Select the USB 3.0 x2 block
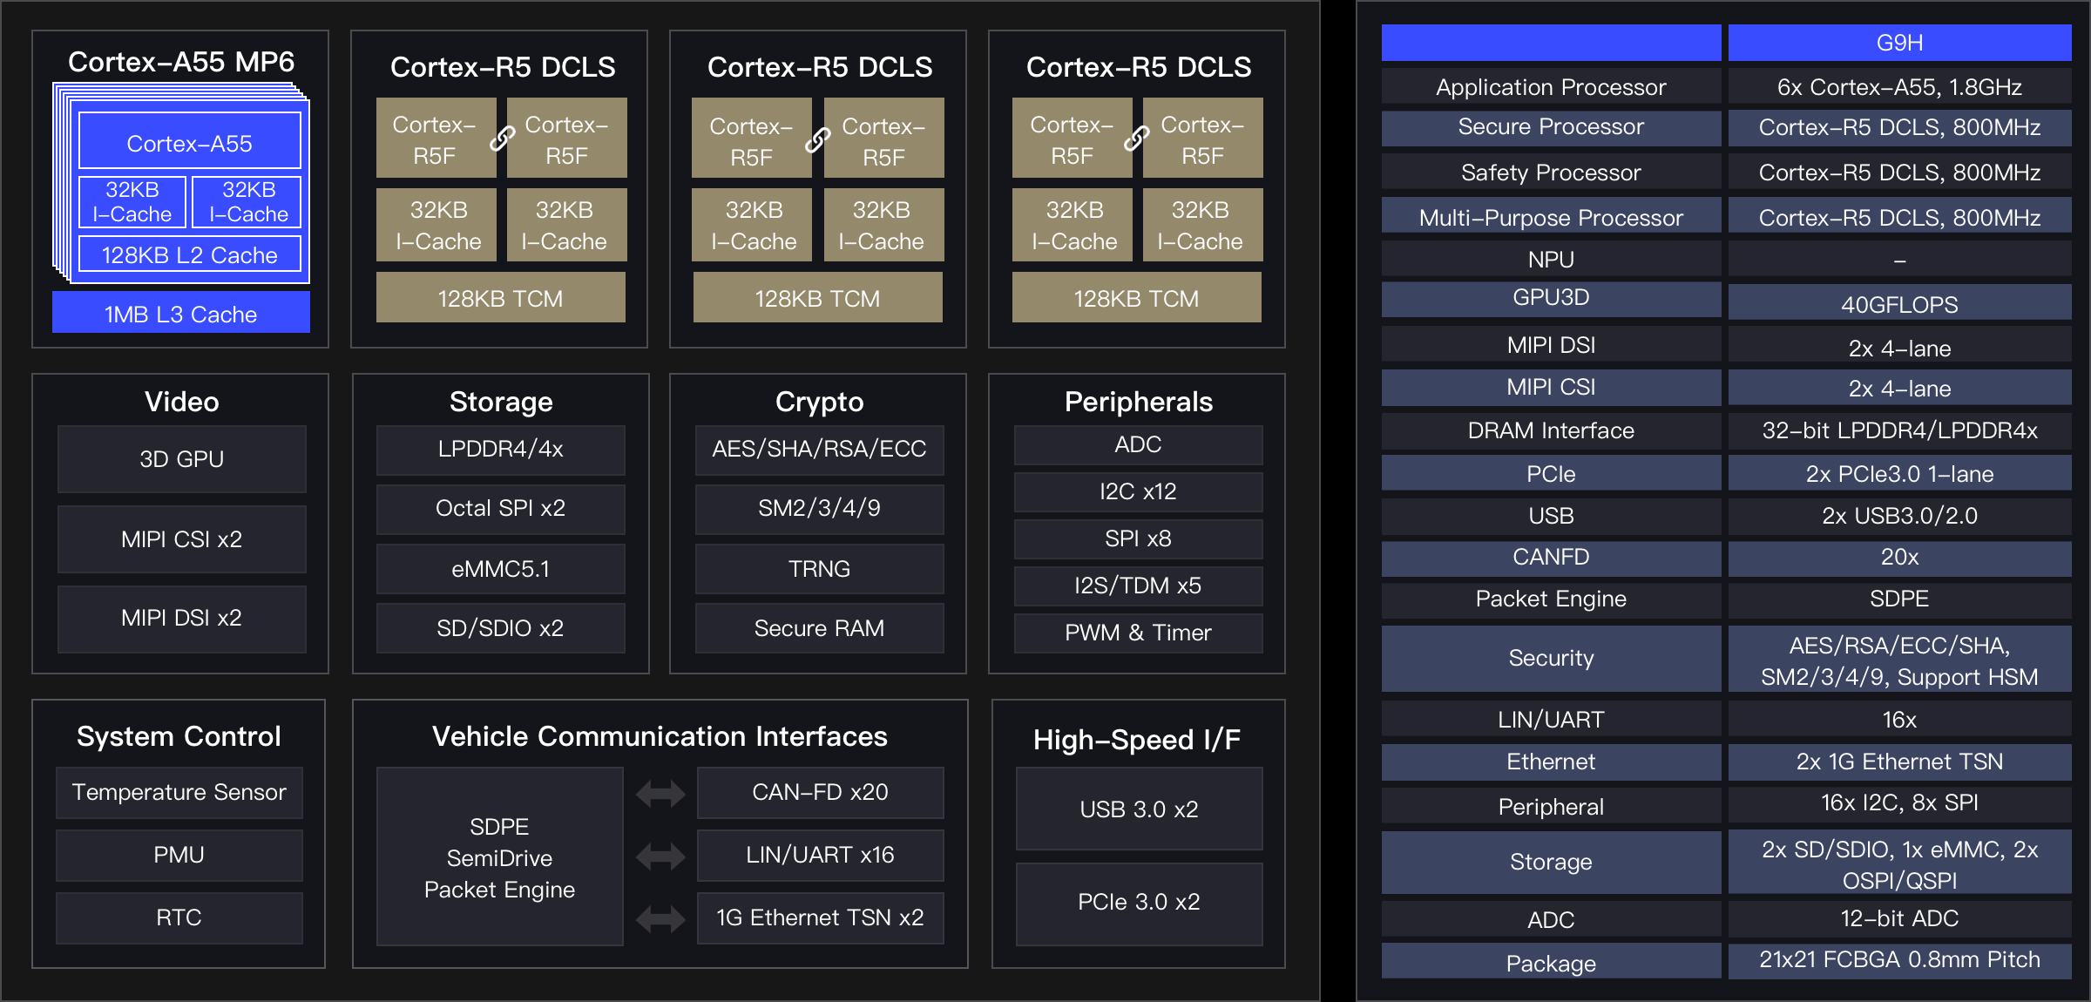Screen dimensions: 2091x1002 [x=1138, y=809]
